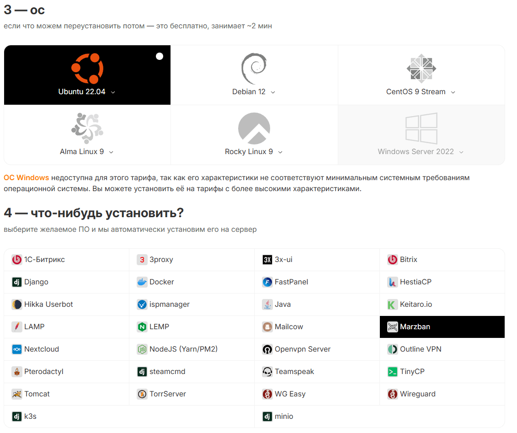The image size is (517, 433).
Task: Click the Java coffee cup icon
Action: click(x=267, y=305)
